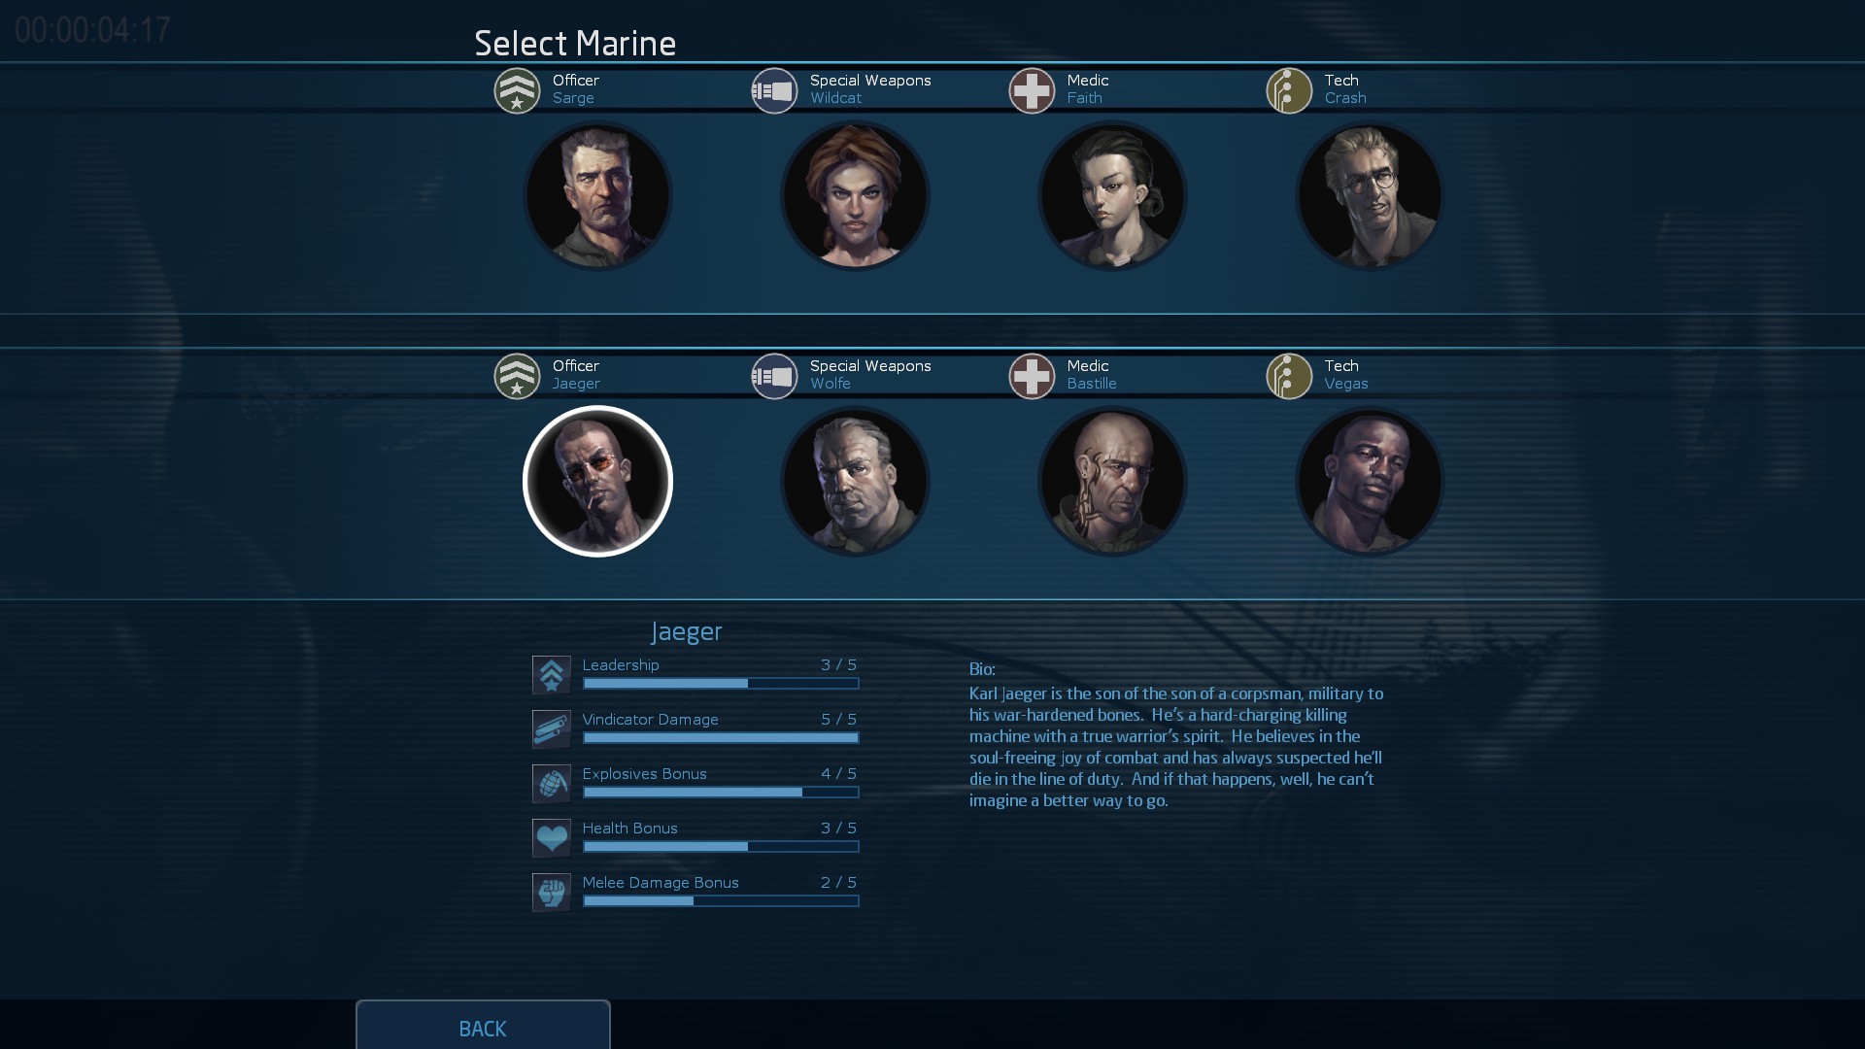The image size is (1865, 1049).
Task: Select Crash's tech portrait
Action: point(1370,195)
